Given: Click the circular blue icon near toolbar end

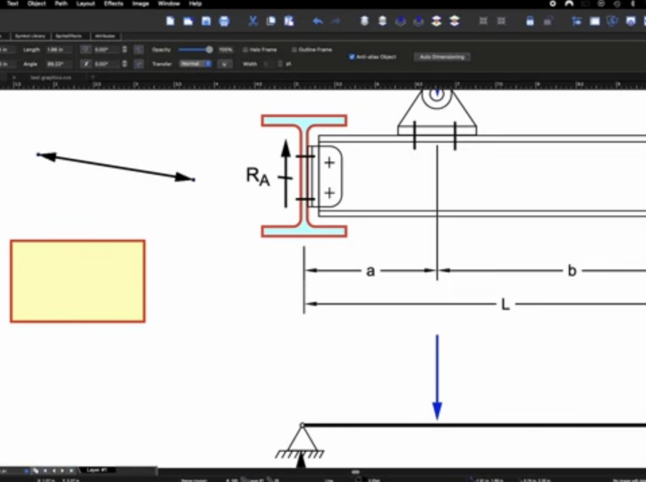Looking at the screenshot, I should point(613,21).
